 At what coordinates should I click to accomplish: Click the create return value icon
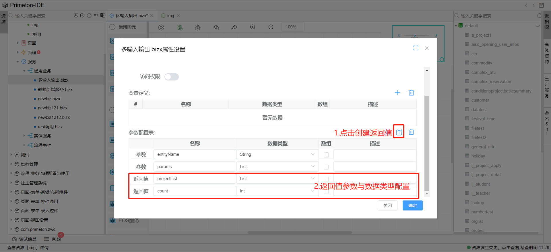click(399, 132)
